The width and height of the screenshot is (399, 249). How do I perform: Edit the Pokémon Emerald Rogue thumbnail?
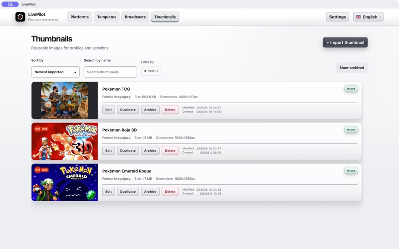pos(109,192)
